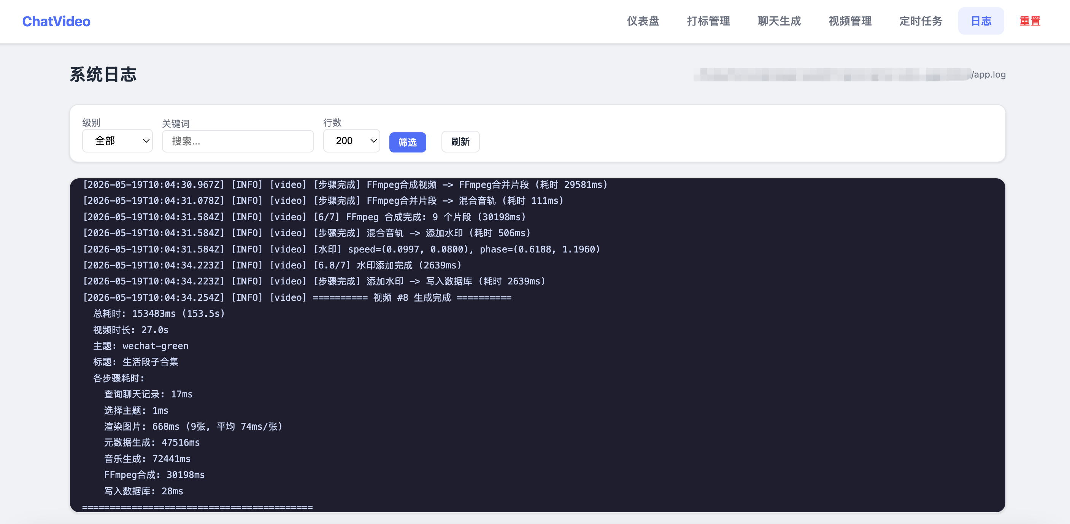Click the 渲染图片: 668ms line
Viewport: 1070px width, 524px height.
click(193, 427)
